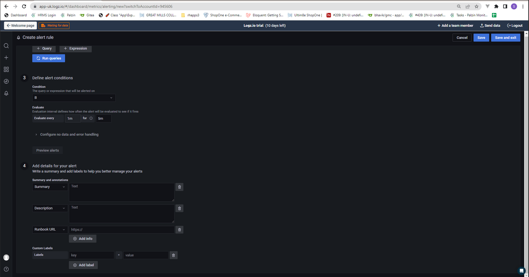
Task: Open the Explore compass icon
Action: (x=6, y=81)
